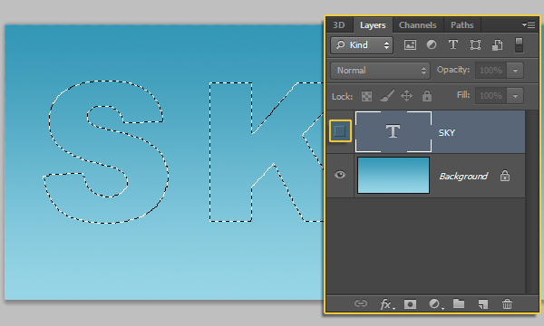Click the link layers icon

click(361, 304)
